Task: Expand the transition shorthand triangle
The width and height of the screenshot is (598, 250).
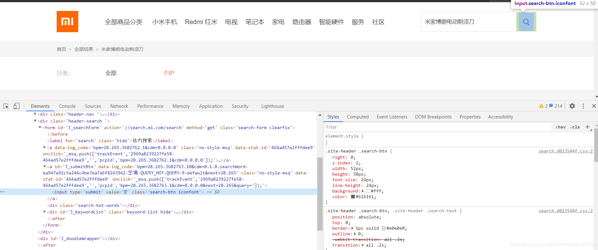Action: point(363,245)
